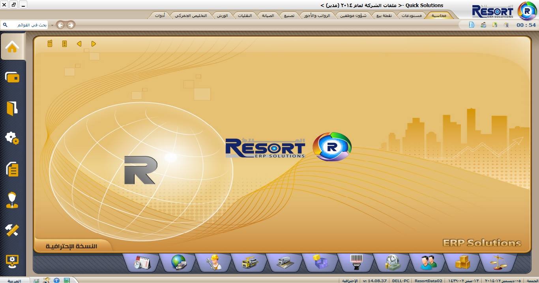Select the أدوات tab
The height and width of the screenshot is (283, 539).
click(x=160, y=15)
